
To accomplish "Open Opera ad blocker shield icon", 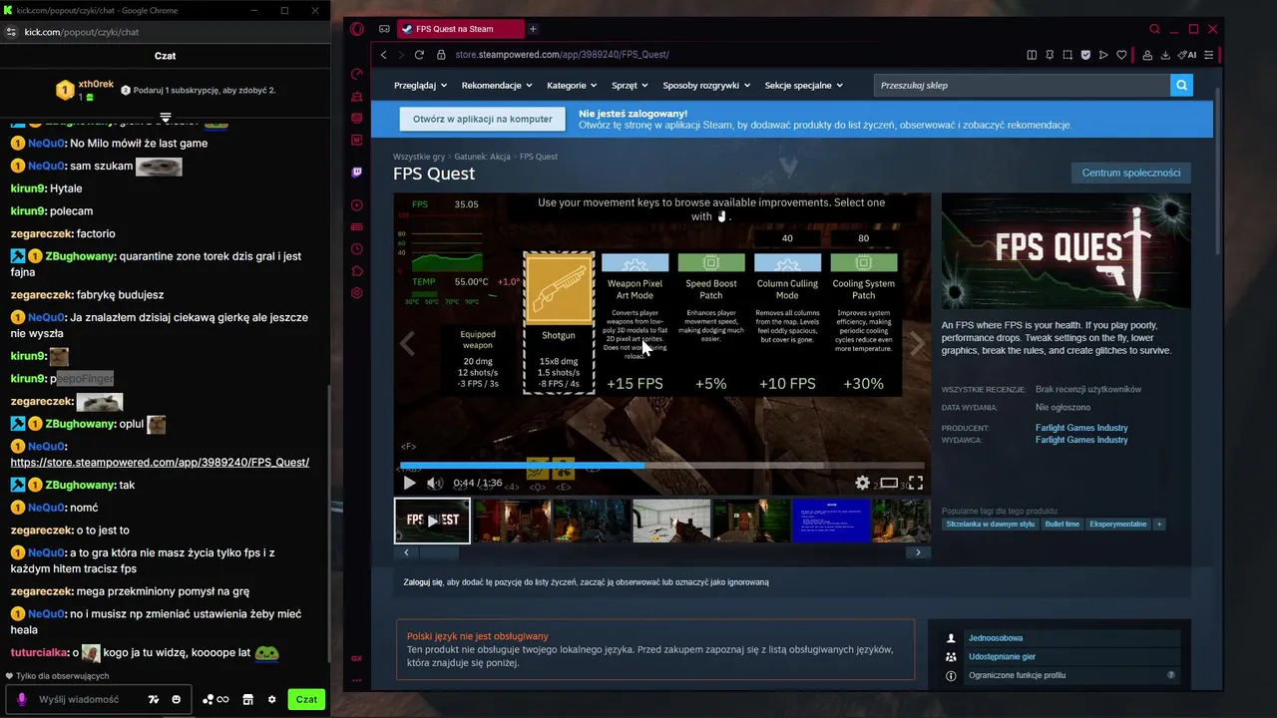I will click(1085, 55).
